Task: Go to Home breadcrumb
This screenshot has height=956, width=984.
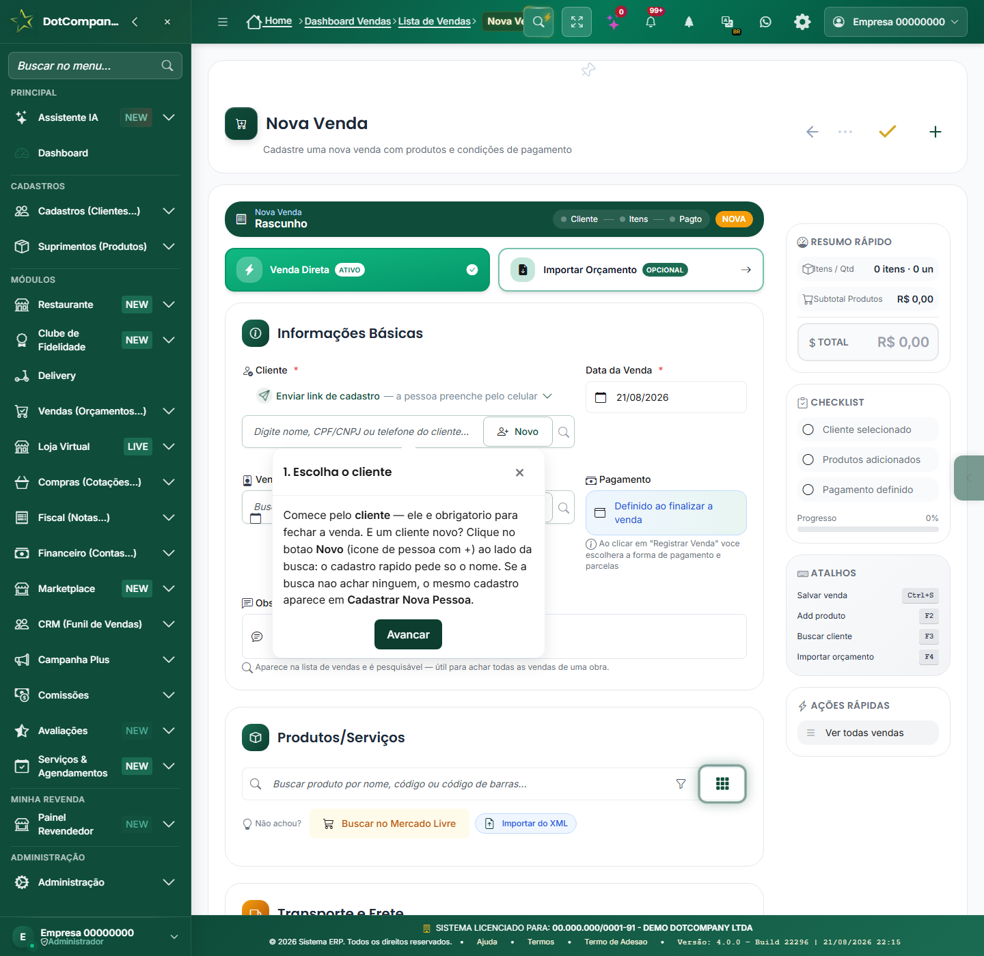Action: 278,21
